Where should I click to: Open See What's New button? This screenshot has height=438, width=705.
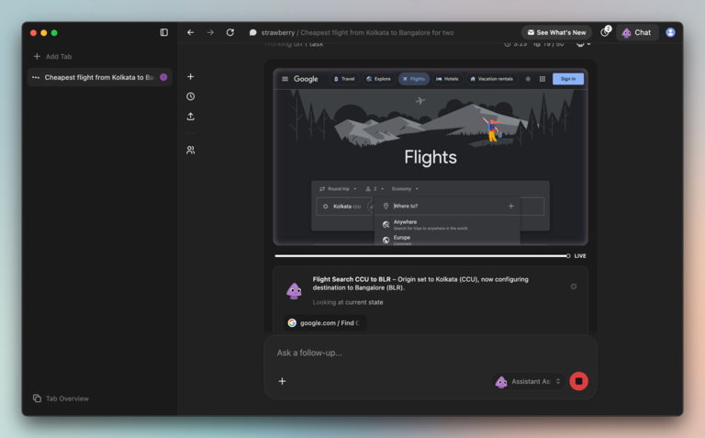[x=556, y=32]
